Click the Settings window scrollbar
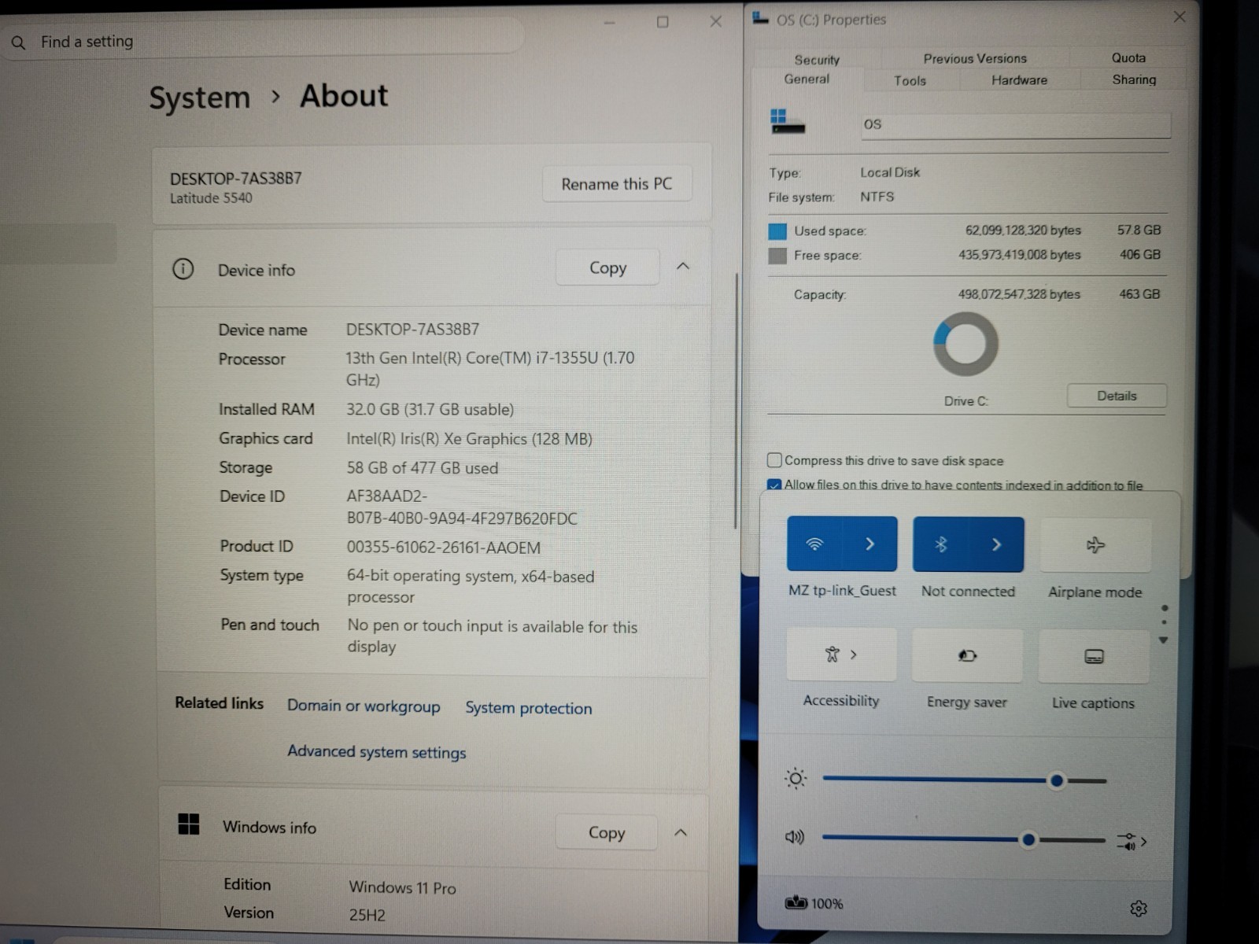This screenshot has height=944, width=1259. pyautogui.click(x=736, y=401)
